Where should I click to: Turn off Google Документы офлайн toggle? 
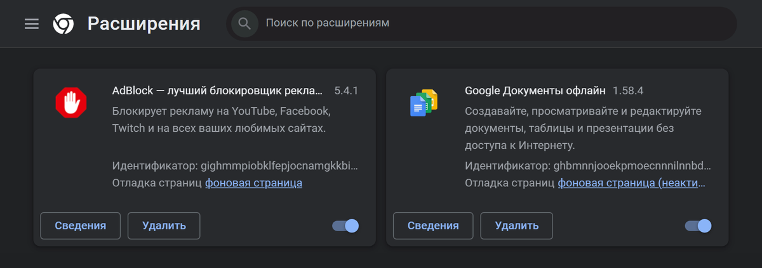tap(698, 226)
